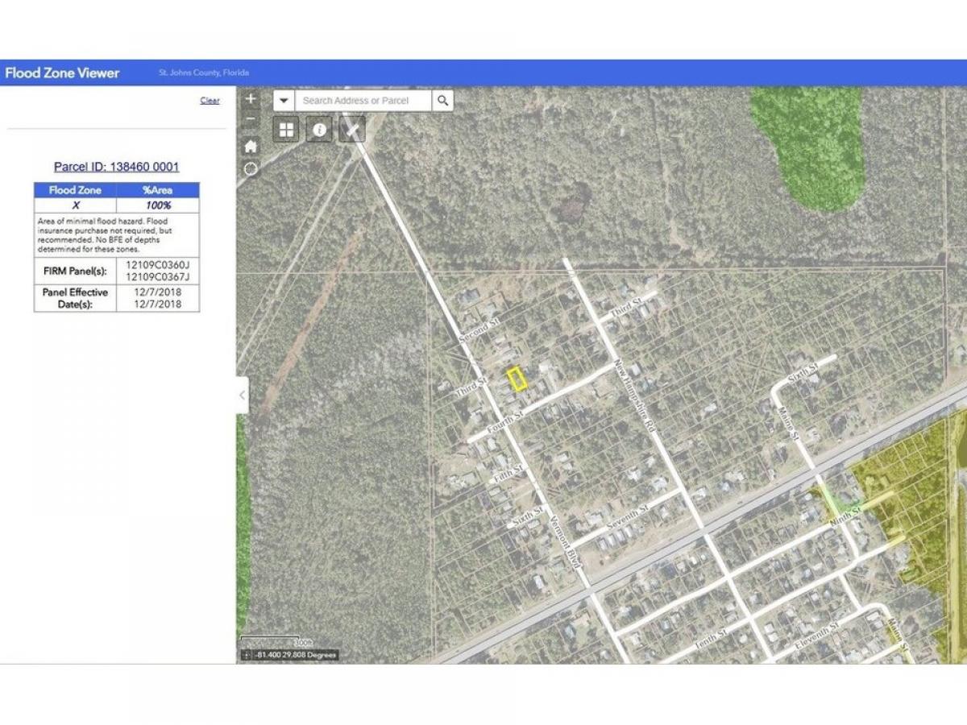Collapse the left results panel
The image size is (967, 725).
coord(243,395)
